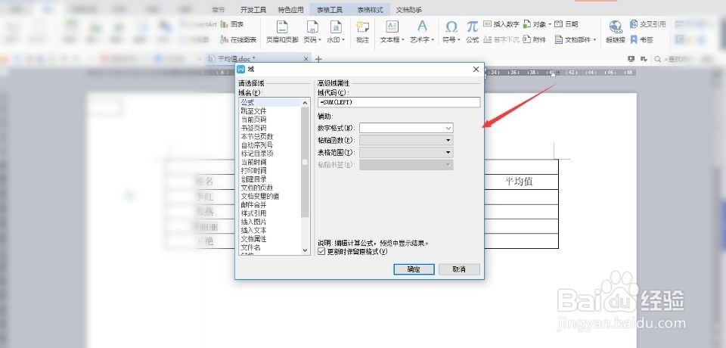726x348 pixels.
Task: Open the 文本框 dropdown arrow
Action: coord(403,40)
